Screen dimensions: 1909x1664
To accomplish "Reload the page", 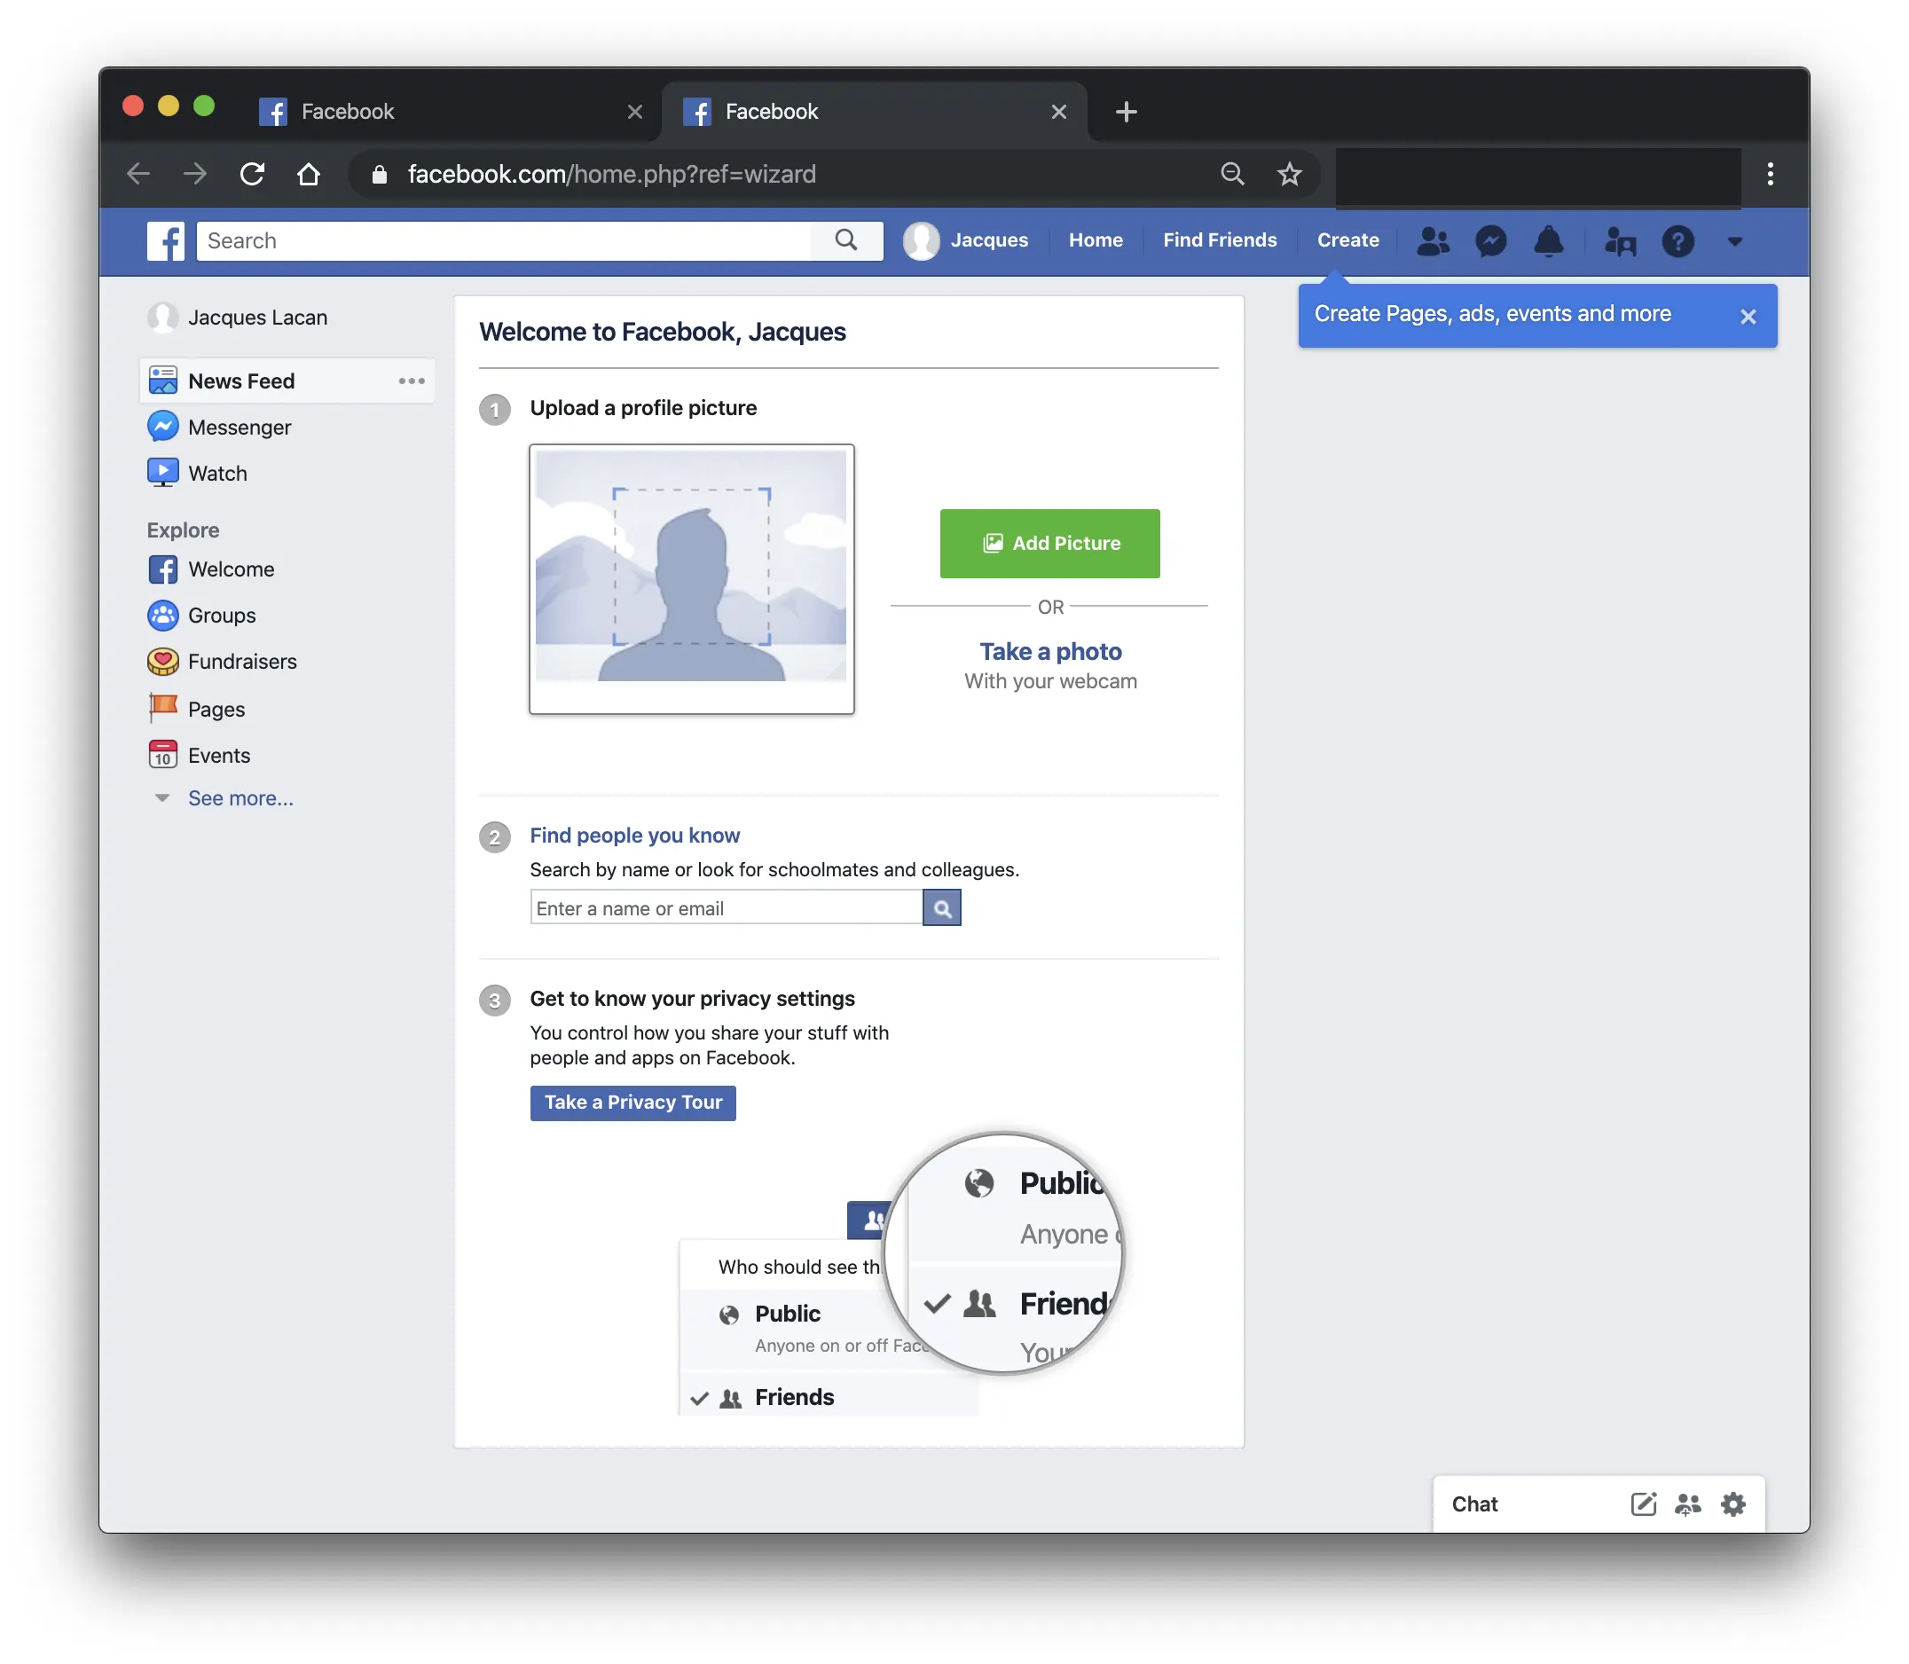I will click(x=253, y=174).
